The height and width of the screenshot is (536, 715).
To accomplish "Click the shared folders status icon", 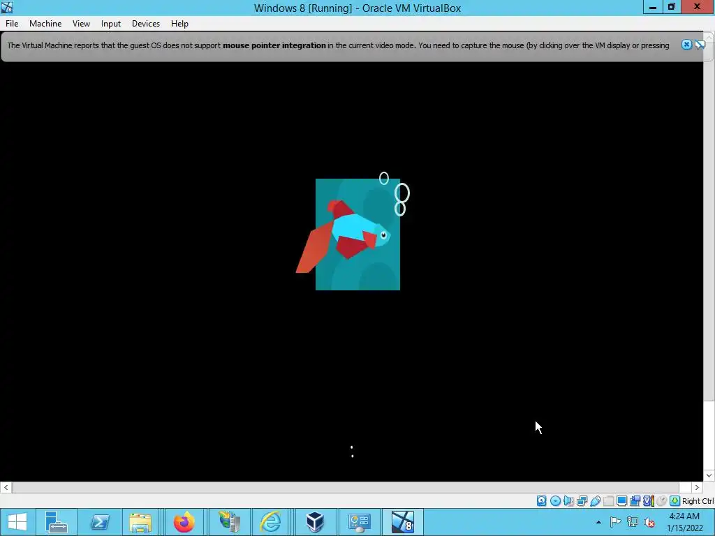I will tap(608, 501).
